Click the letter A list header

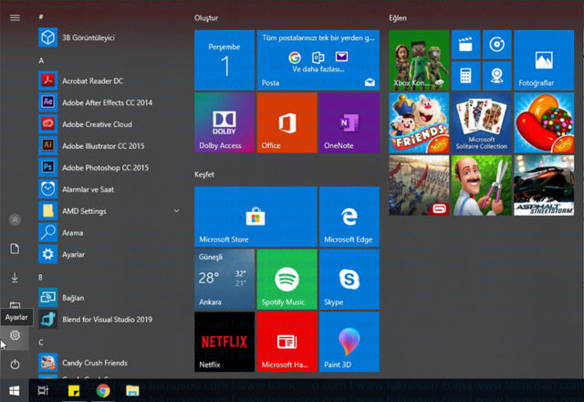pos(41,60)
